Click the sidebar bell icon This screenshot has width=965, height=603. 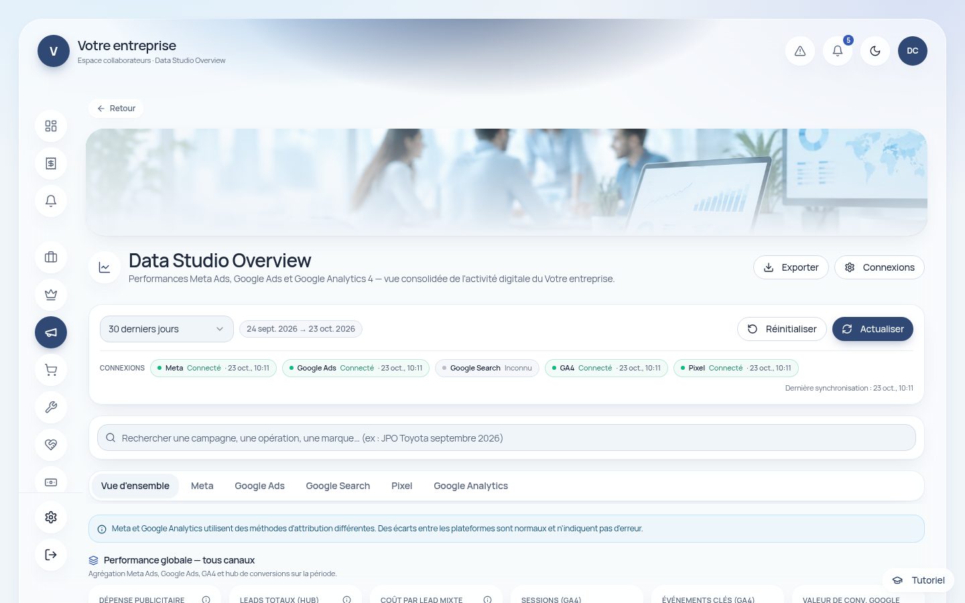point(51,201)
